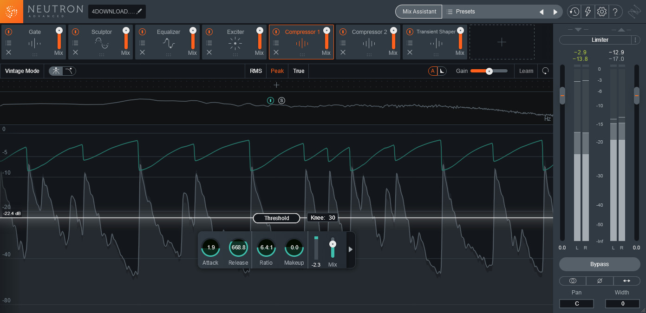Toggle the Exciter module power button
The image size is (646, 313).
pyautogui.click(x=209, y=32)
